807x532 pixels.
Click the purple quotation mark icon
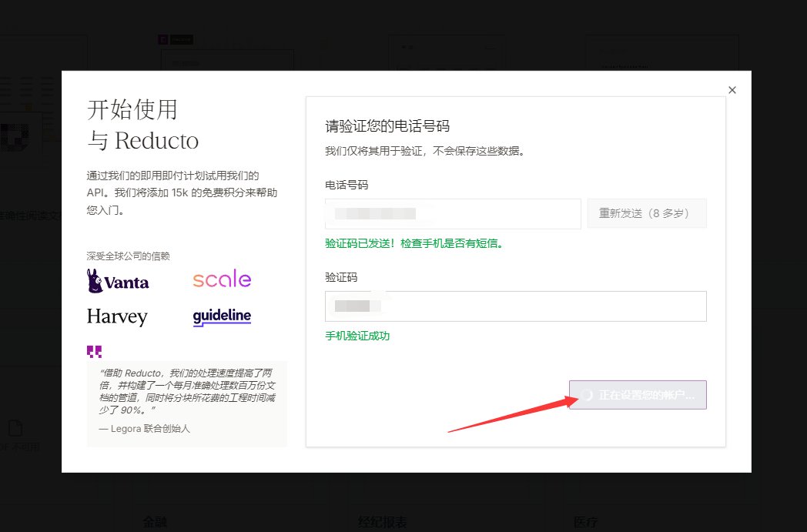94,351
